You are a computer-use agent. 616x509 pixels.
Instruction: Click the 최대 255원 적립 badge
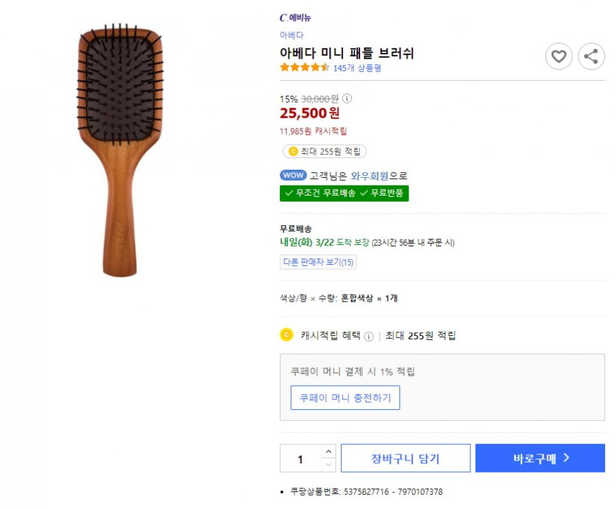pos(324,151)
